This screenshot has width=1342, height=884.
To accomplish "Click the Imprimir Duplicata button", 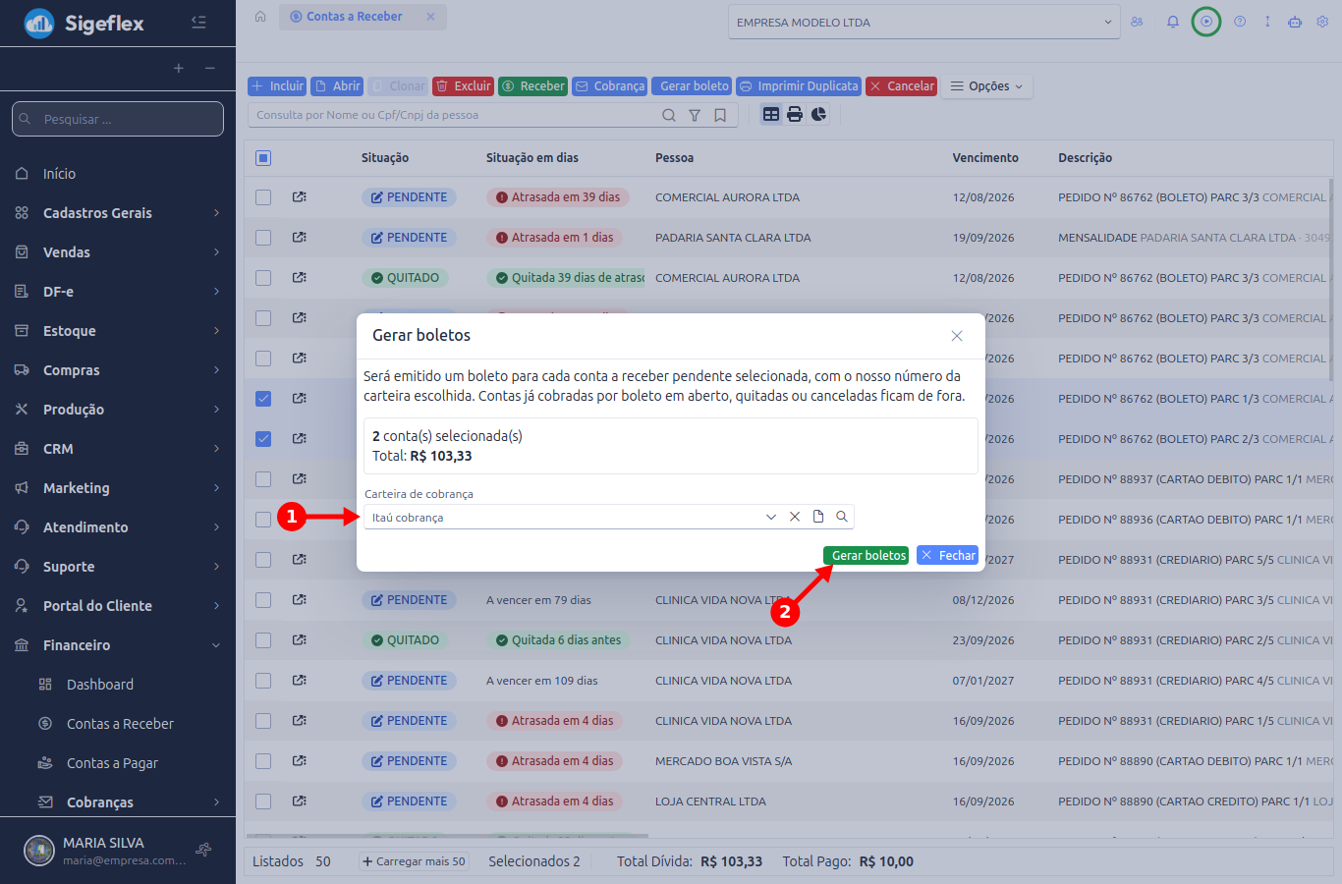I will click(x=799, y=86).
